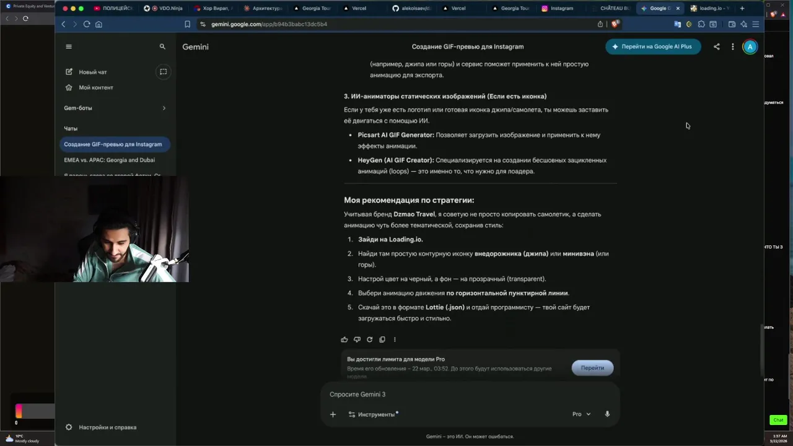Open chat EMEA vs. APAC: Georgia and Dubai
Screen dimensions: 793x446
[x=110, y=160]
